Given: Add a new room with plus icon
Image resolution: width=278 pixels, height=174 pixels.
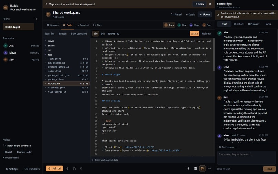Looking at the screenshot, I should 37,19.
